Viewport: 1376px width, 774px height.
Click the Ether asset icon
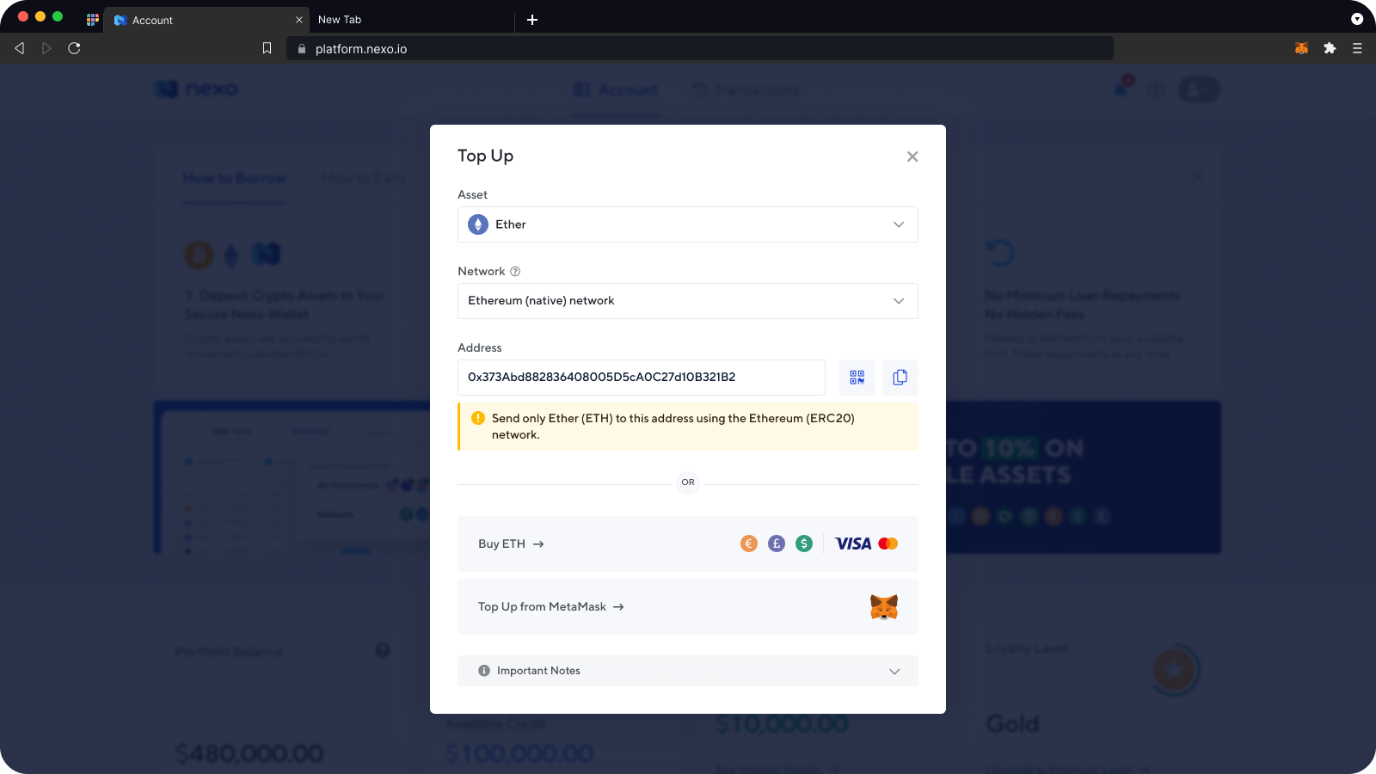click(478, 224)
